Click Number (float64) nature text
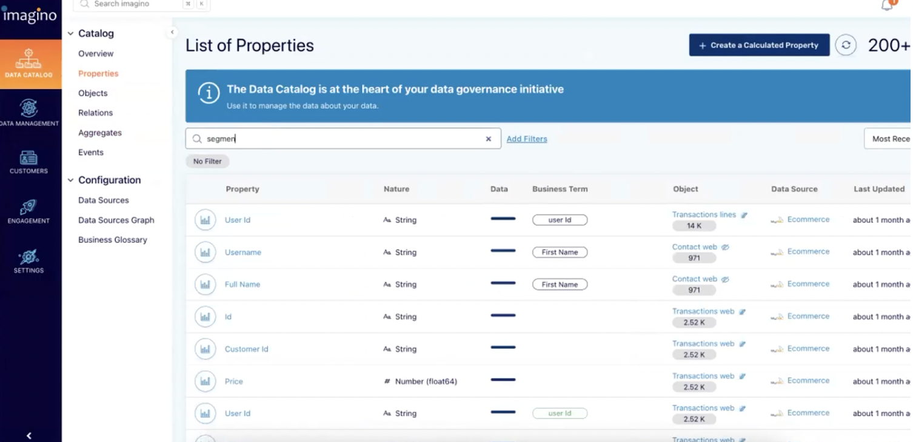This screenshot has width=913, height=442. (426, 381)
